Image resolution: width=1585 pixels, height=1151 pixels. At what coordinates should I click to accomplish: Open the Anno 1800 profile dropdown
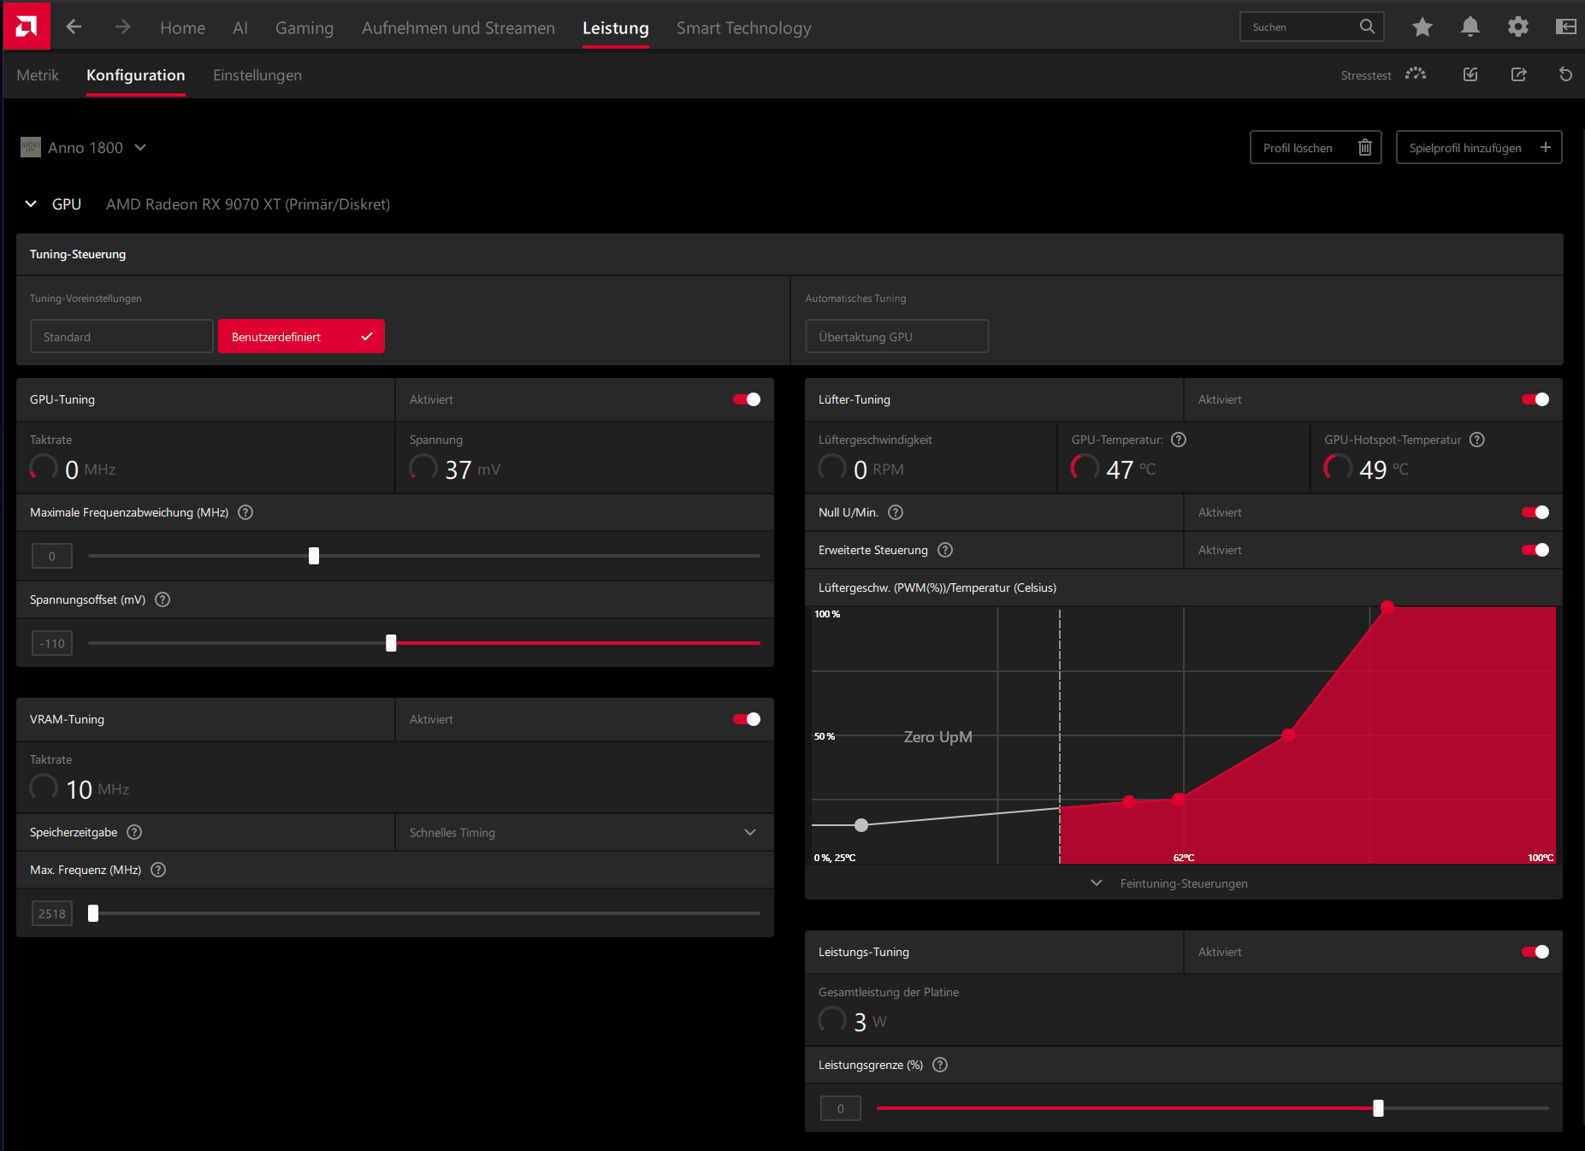tap(84, 148)
